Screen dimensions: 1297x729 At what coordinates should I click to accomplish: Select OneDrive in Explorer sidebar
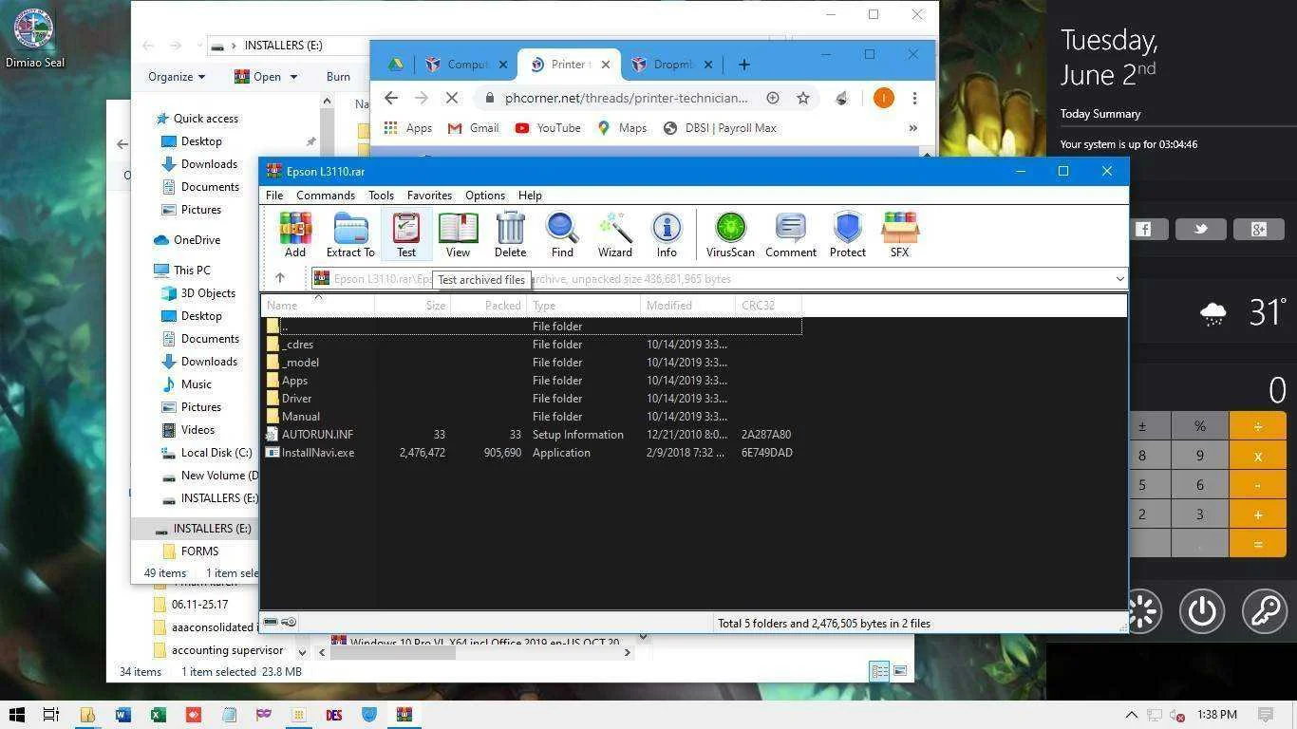pyautogui.click(x=197, y=240)
